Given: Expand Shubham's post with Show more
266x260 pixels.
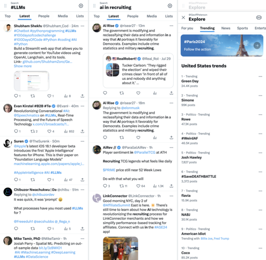Looking at the screenshot, I should pyautogui.click(x=23, y=66).
